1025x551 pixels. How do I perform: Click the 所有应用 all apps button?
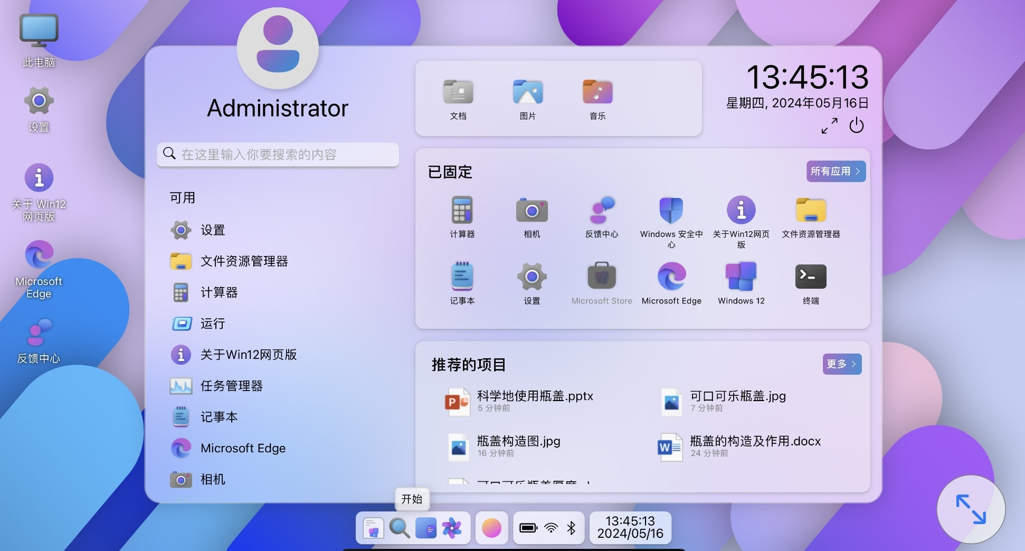(836, 172)
